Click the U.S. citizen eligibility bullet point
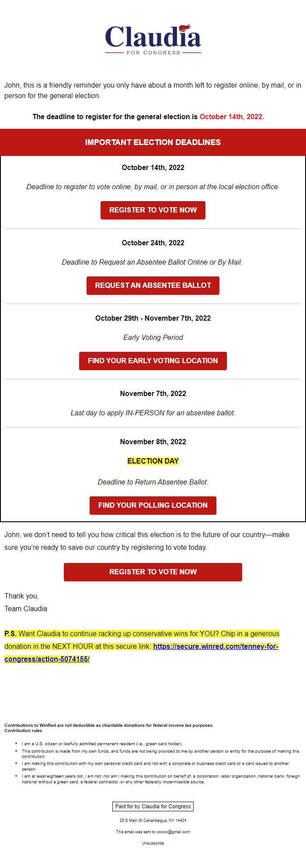306x849 pixels. [x=103, y=743]
